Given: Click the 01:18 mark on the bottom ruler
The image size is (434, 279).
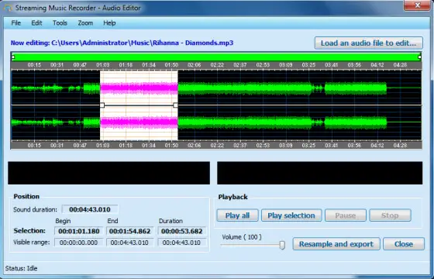Looking at the screenshot, I should tap(126, 145).
